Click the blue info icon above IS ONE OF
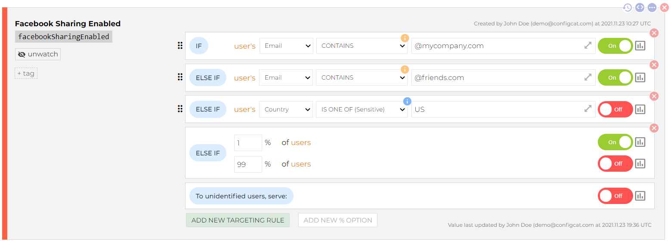Viewport: 671px width, 241px height. coord(407,101)
